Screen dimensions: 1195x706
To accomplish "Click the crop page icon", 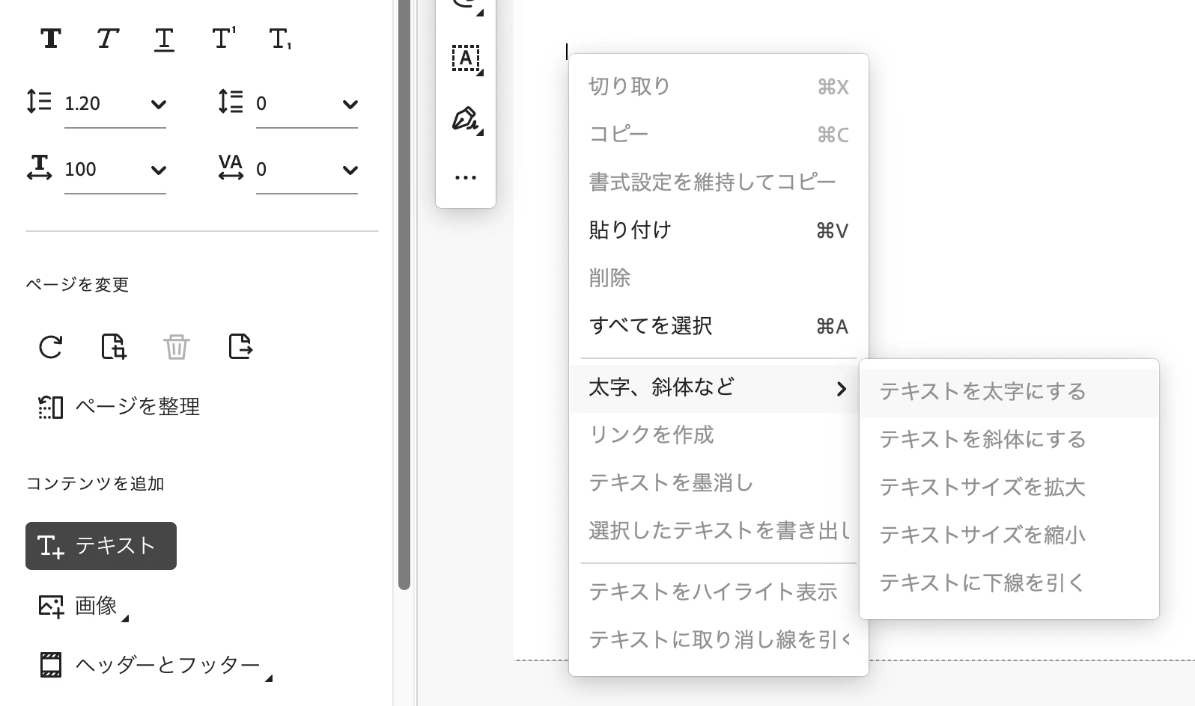I will pyautogui.click(x=114, y=346).
